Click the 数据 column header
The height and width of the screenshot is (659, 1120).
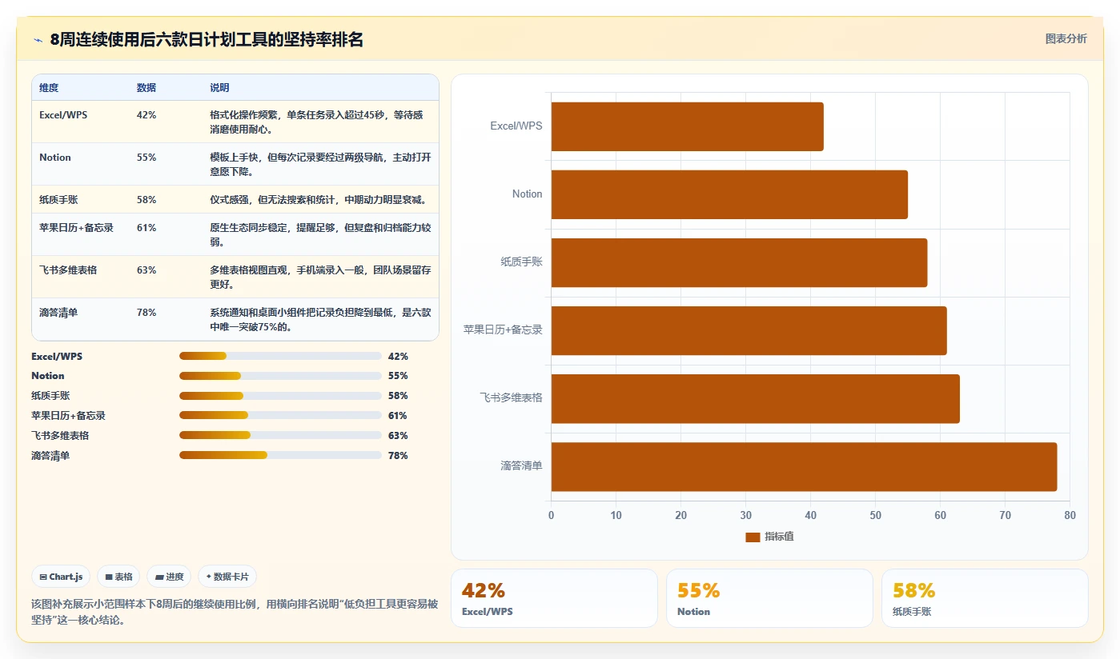(x=147, y=87)
